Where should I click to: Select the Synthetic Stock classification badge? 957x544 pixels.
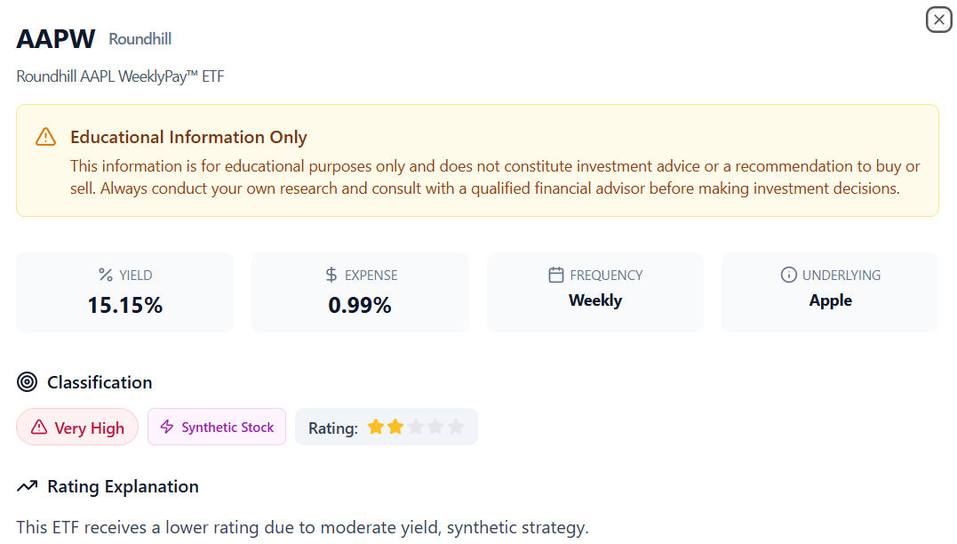pyautogui.click(x=217, y=427)
